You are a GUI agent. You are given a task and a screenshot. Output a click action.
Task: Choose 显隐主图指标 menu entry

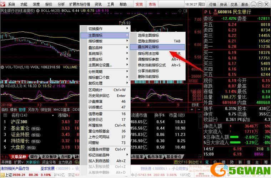(x=157, y=41)
